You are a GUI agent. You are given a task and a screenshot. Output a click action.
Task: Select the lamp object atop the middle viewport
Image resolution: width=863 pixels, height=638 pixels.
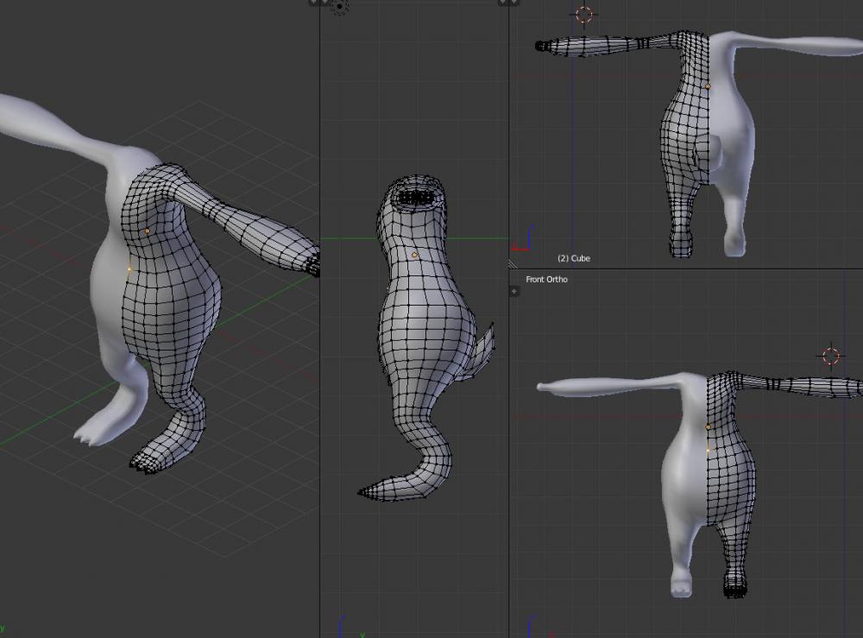[x=339, y=7]
